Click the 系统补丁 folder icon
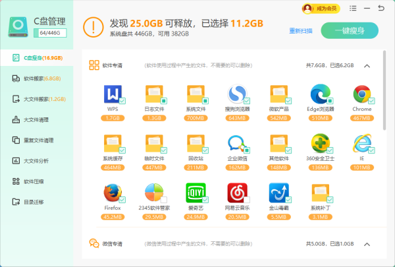The height and width of the screenshot is (267, 395). 320,193
